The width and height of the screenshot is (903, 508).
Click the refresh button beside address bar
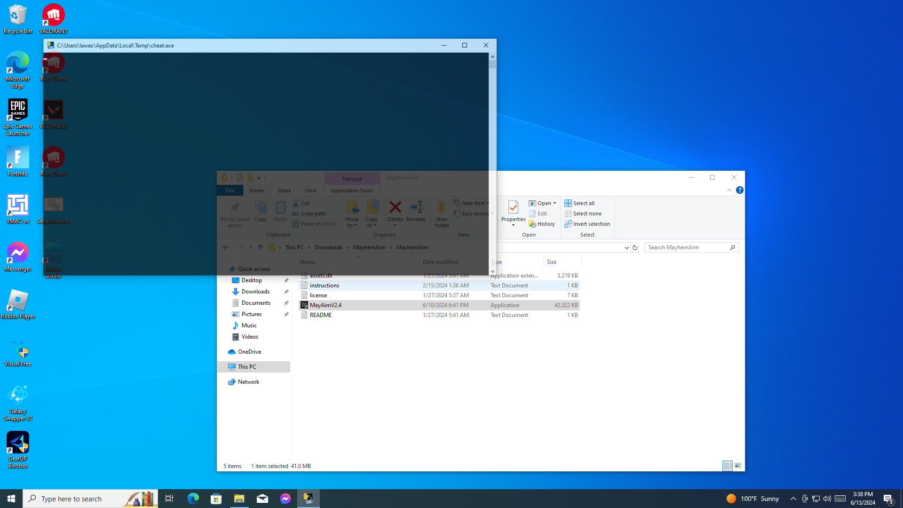635,248
